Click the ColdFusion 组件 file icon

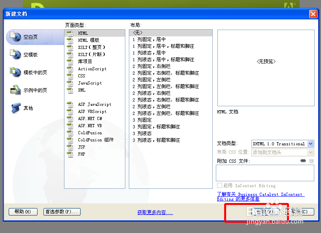(x=70, y=140)
